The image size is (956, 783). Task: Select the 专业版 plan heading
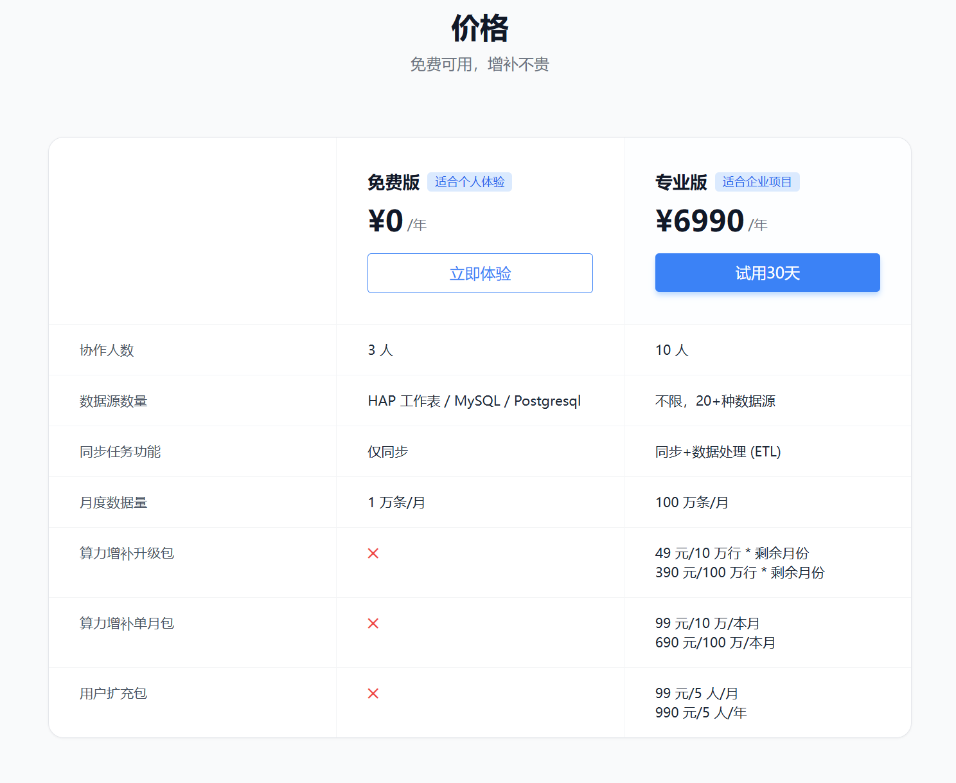pos(681,183)
